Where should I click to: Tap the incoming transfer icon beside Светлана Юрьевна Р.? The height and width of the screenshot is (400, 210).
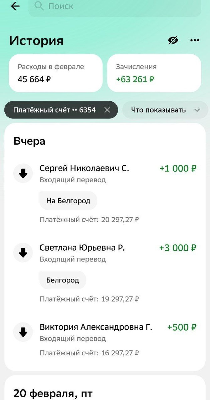(23, 253)
